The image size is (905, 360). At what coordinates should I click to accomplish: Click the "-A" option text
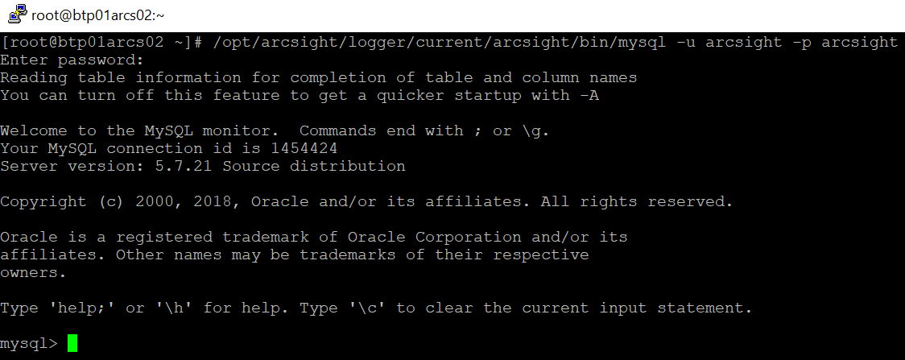tap(589, 96)
